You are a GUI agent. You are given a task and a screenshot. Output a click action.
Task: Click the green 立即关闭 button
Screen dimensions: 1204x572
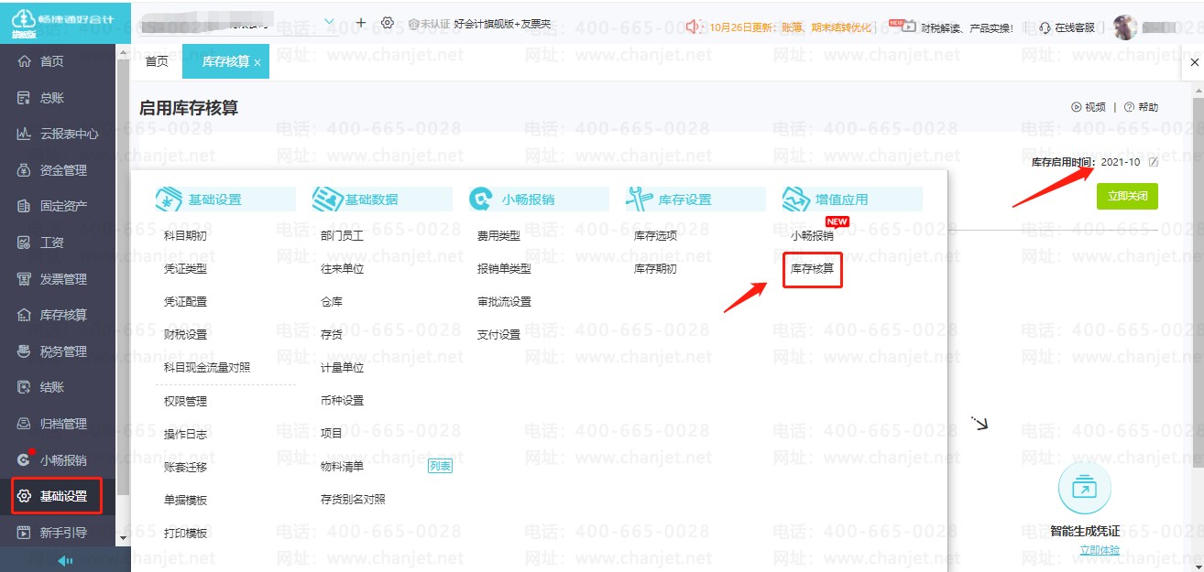click(x=1126, y=196)
